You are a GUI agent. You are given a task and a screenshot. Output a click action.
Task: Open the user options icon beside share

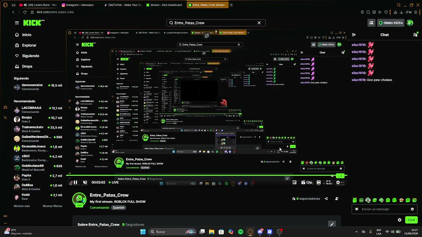coord(337,198)
